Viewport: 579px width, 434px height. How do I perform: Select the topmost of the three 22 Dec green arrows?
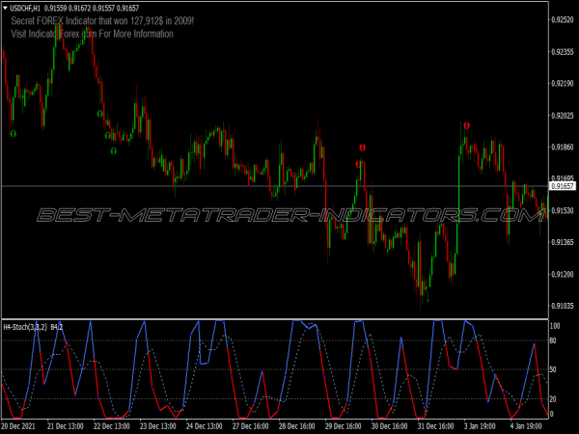[99, 114]
